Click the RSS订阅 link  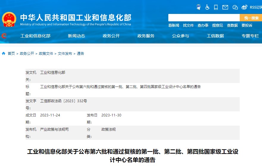[256, 7]
